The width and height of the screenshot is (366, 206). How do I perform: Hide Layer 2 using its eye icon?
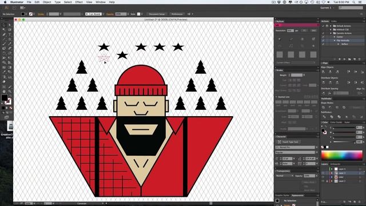(323, 181)
